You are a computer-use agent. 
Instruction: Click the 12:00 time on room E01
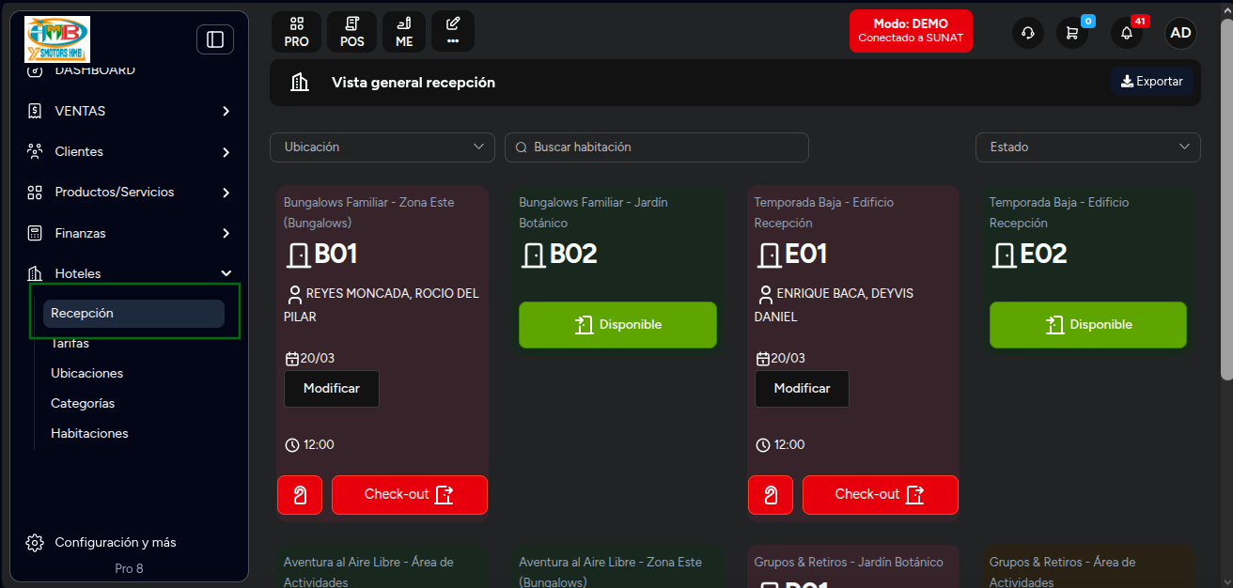point(780,445)
